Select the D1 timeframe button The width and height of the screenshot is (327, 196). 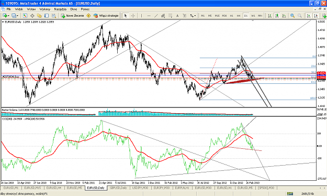point(246,16)
